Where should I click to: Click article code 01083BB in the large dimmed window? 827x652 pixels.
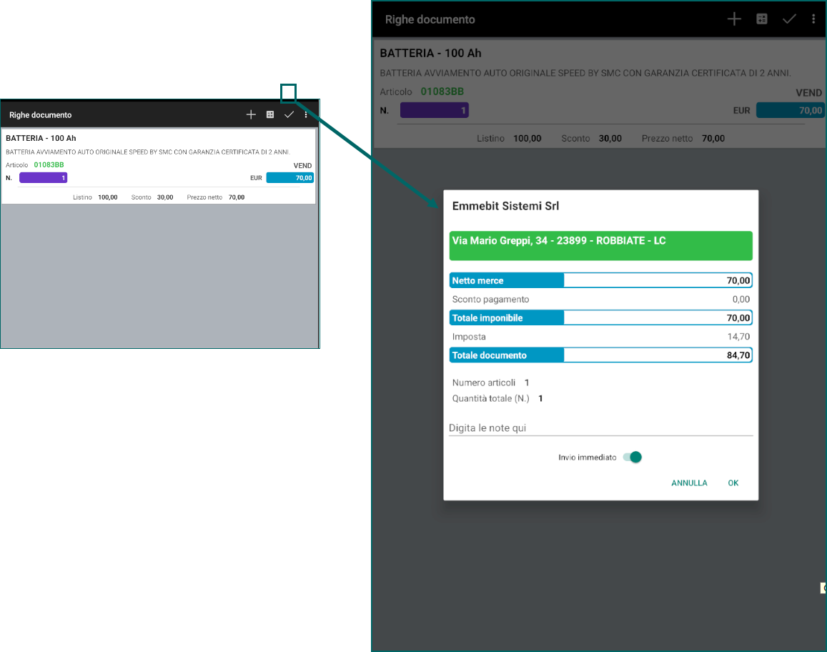[x=442, y=92]
